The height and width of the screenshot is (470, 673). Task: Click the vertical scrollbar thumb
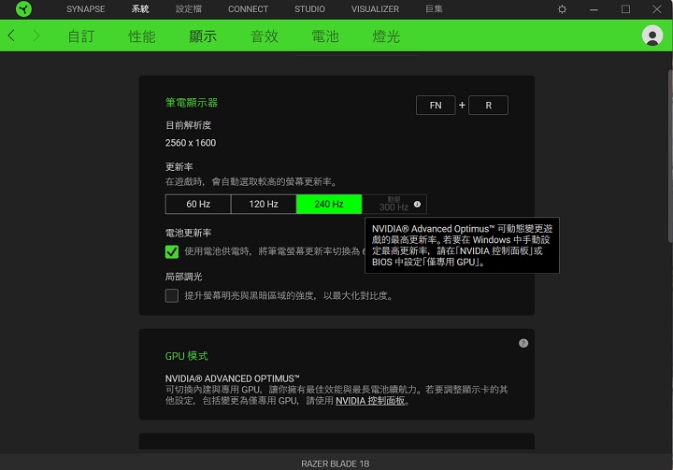[x=670, y=155]
